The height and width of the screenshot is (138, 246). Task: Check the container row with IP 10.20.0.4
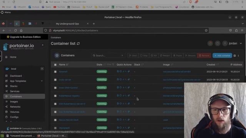(x=55, y=72)
